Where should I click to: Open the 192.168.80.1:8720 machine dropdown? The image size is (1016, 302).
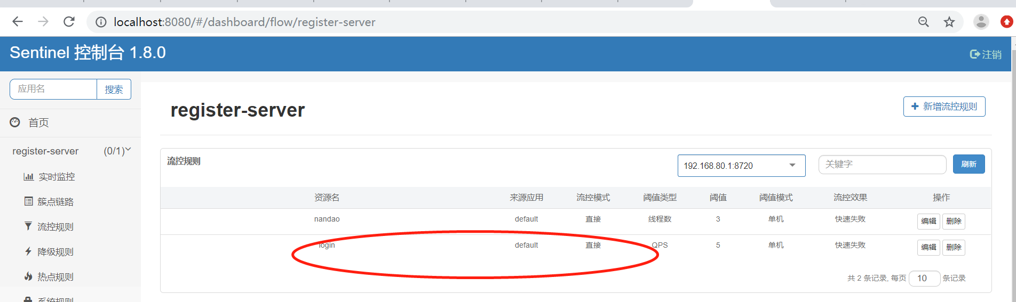[741, 166]
